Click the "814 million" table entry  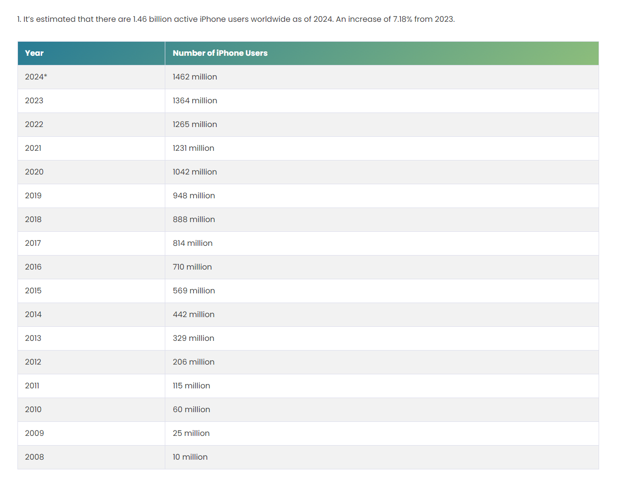tap(192, 243)
